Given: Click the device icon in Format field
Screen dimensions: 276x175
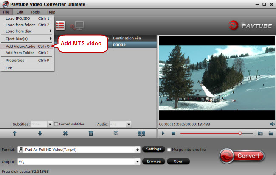Looking at the screenshot, I should pos(21,150).
